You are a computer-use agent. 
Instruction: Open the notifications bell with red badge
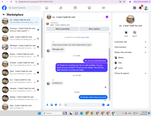click(x=140, y=8)
